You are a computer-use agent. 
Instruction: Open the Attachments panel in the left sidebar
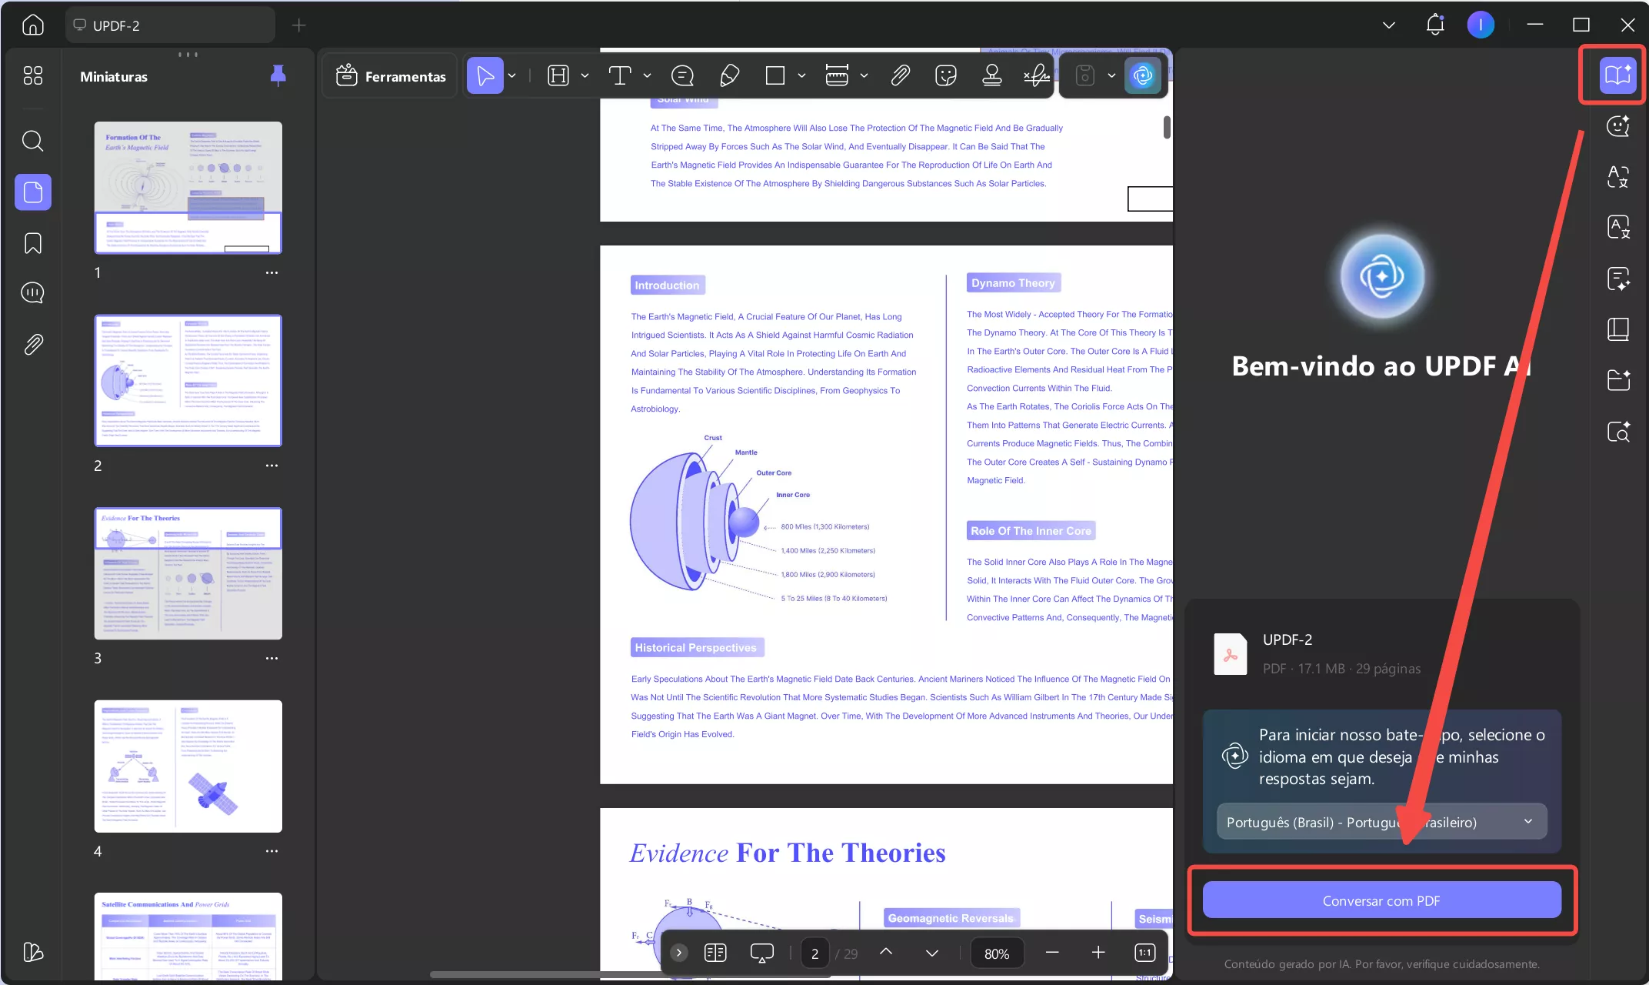[x=32, y=345]
